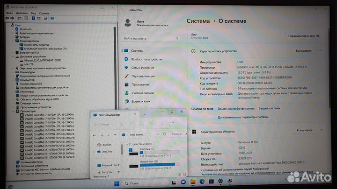Click the blue Help icon in Device Manager toolbar
This screenshot has width=337, height=189.
point(33,18)
